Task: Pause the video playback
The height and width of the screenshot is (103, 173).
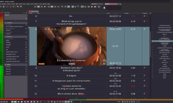Action: (x=18, y=102)
